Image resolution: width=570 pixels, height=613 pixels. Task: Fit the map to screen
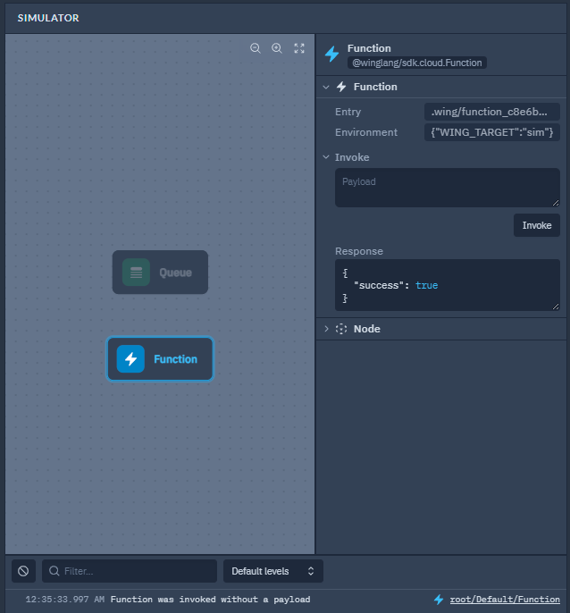(299, 48)
